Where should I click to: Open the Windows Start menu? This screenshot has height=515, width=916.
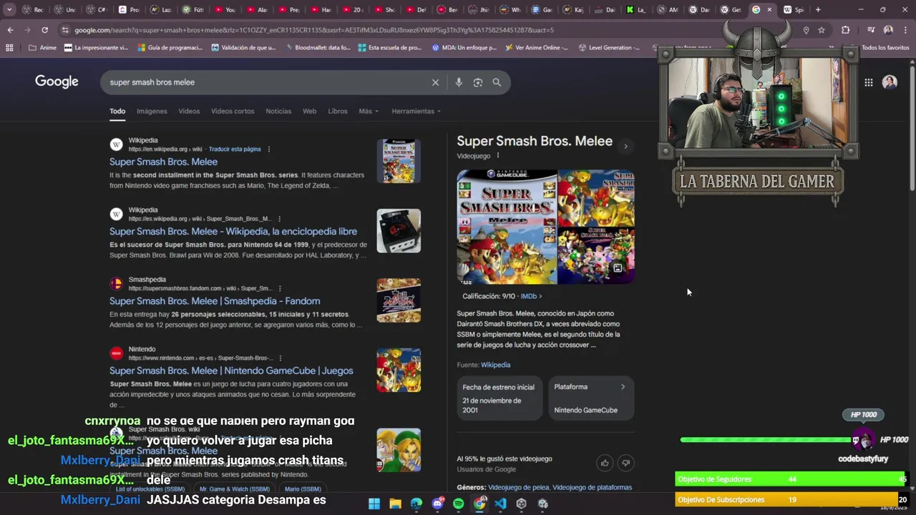click(374, 504)
